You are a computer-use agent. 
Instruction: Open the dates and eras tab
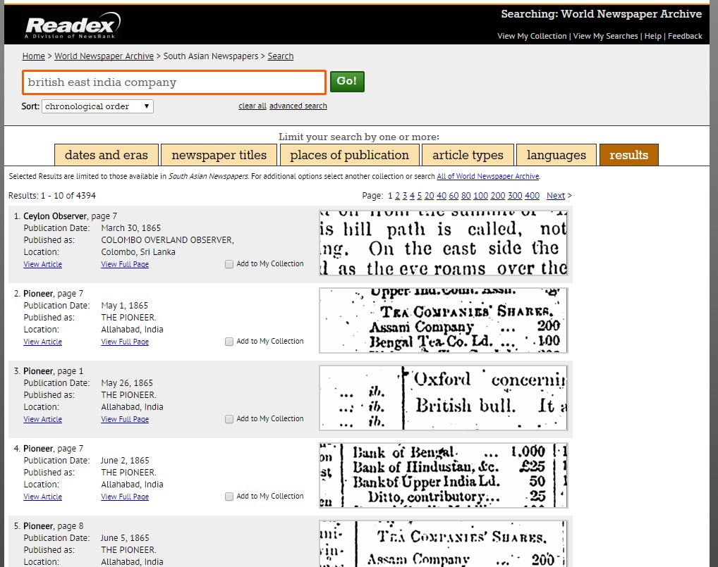coord(107,155)
